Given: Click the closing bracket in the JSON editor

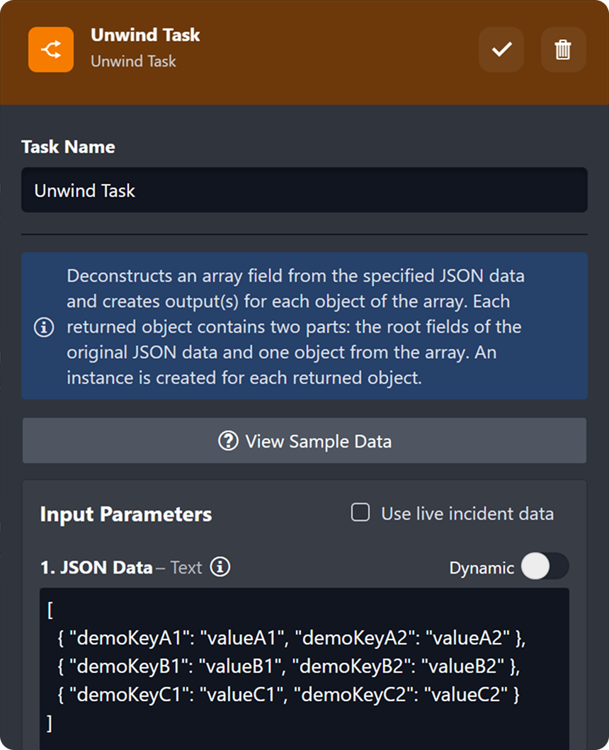Looking at the screenshot, I should pos(49,723).
